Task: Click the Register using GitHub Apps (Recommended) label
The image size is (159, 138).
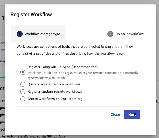Action: click(62, 67)
